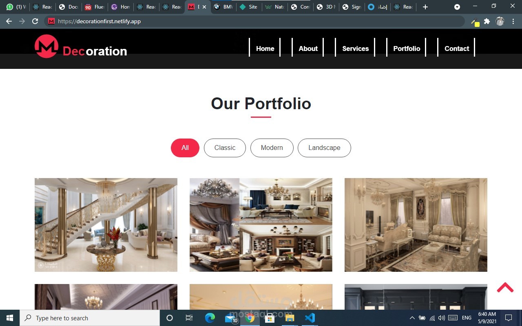Expand the Chrome tab search dropdown arrow

(x=457, y=7)
